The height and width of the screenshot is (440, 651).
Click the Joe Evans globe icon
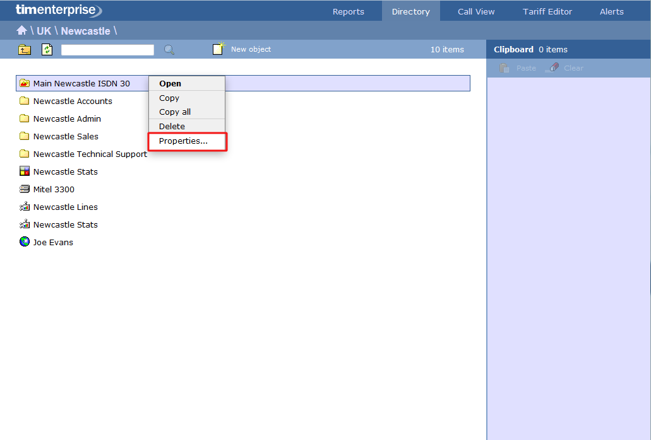[25, 242]
